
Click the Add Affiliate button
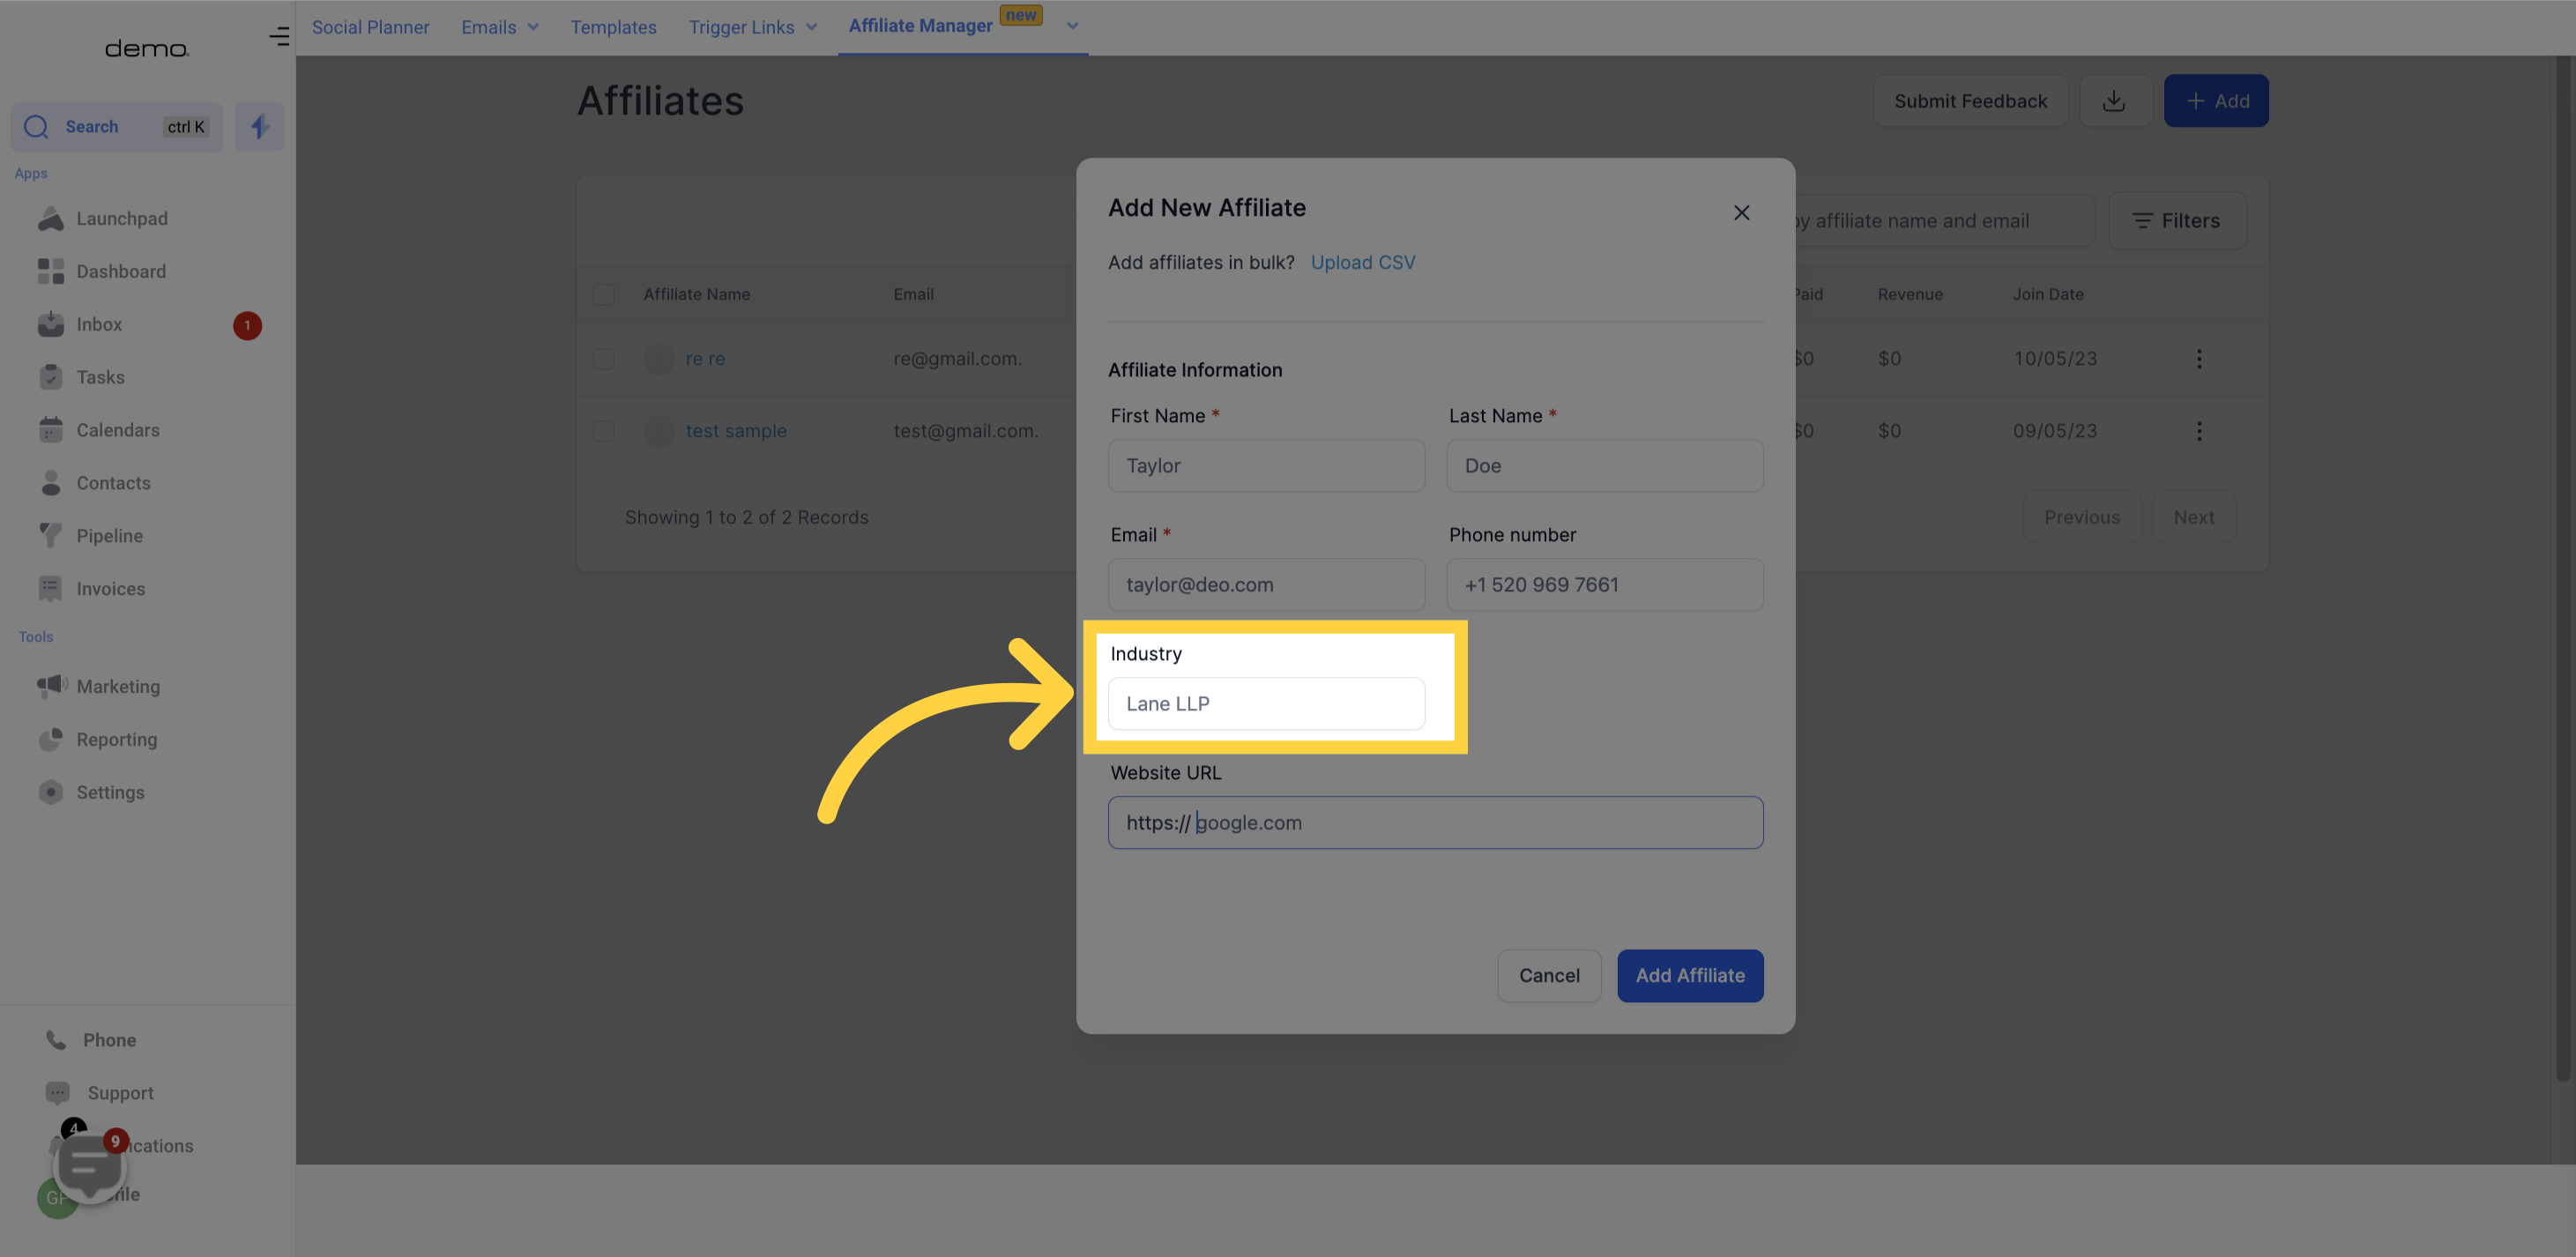click(1689, 974)
